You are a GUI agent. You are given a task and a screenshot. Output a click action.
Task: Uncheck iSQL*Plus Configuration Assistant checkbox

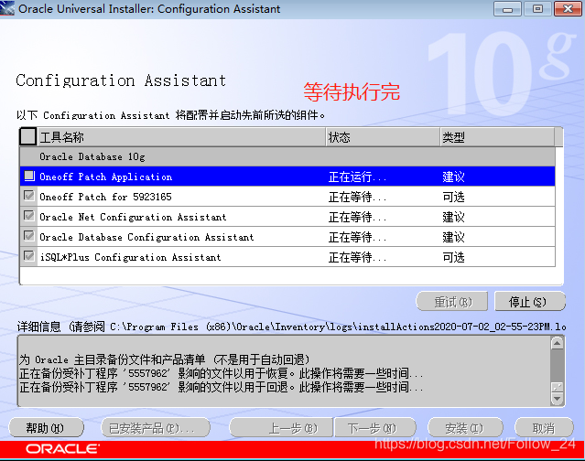click(x=29, y=256)
